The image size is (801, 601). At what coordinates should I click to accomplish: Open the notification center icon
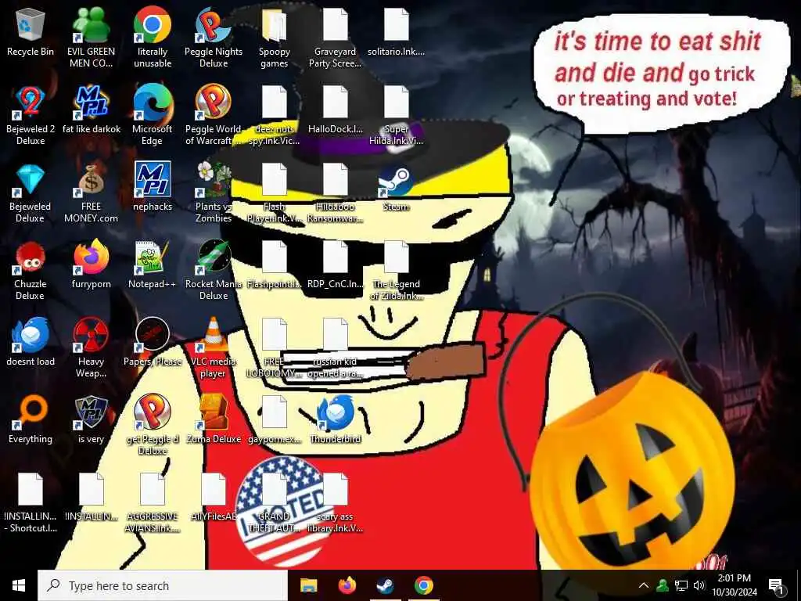(777, 586)
